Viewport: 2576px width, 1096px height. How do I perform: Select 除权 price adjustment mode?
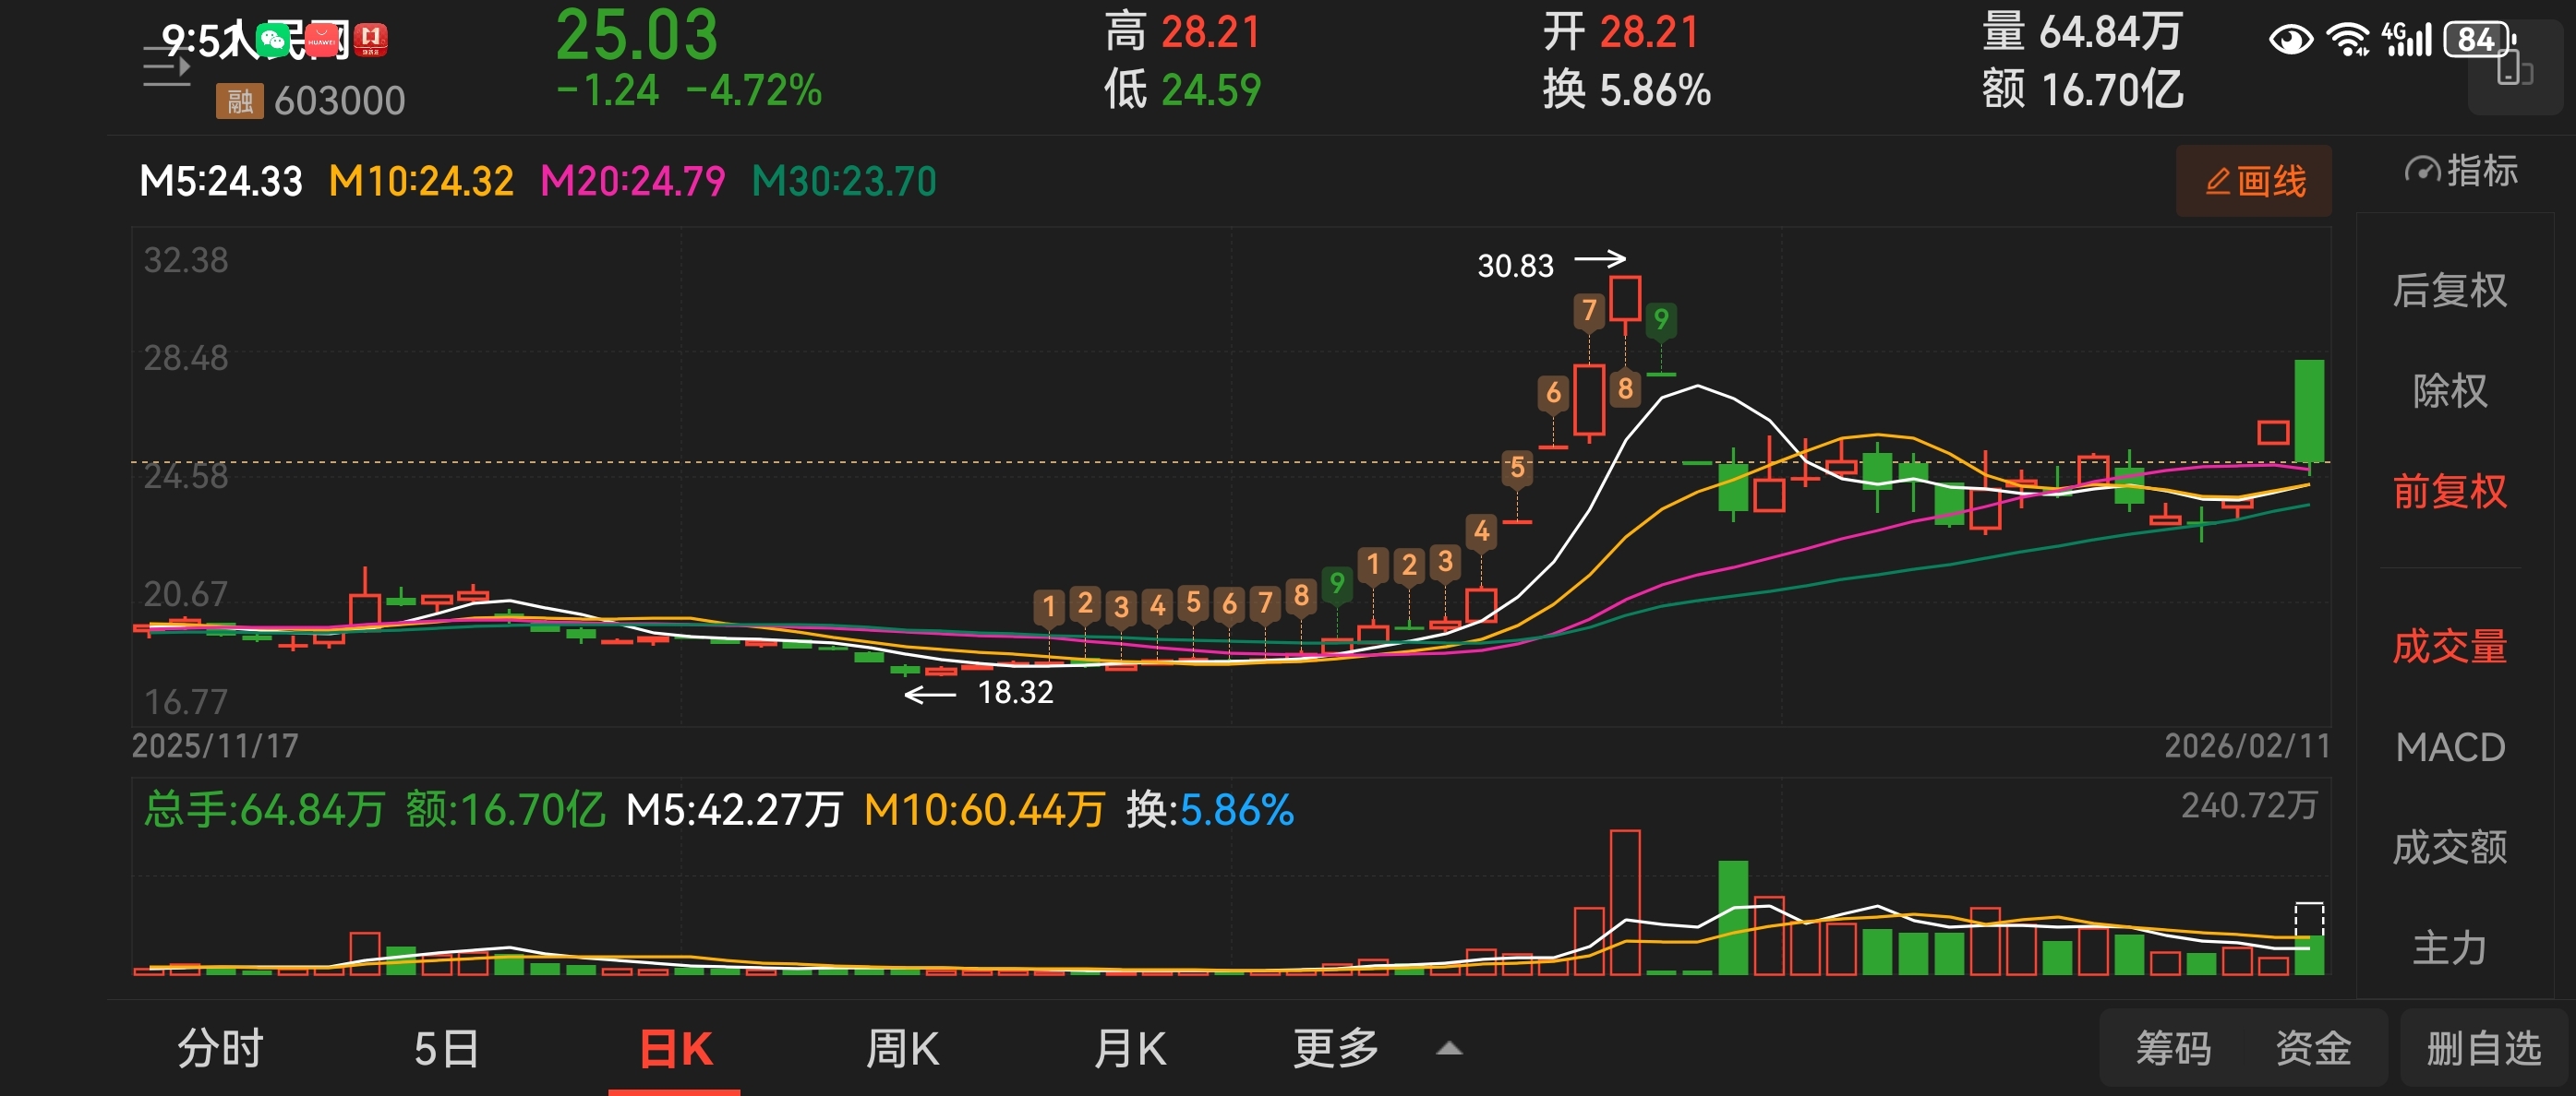[x=2449, y=390]
